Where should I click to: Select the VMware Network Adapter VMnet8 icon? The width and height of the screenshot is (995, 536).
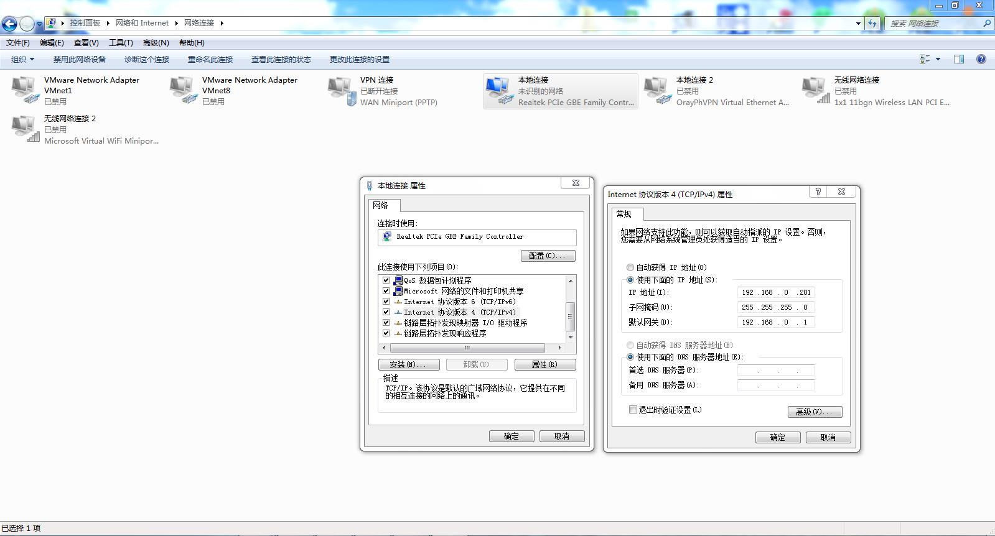click(182, 90)
